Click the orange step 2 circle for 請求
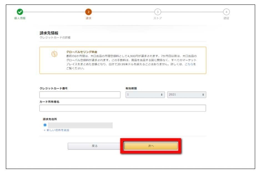Viewport: 261px width, 174px height. (x=89, y=12)
